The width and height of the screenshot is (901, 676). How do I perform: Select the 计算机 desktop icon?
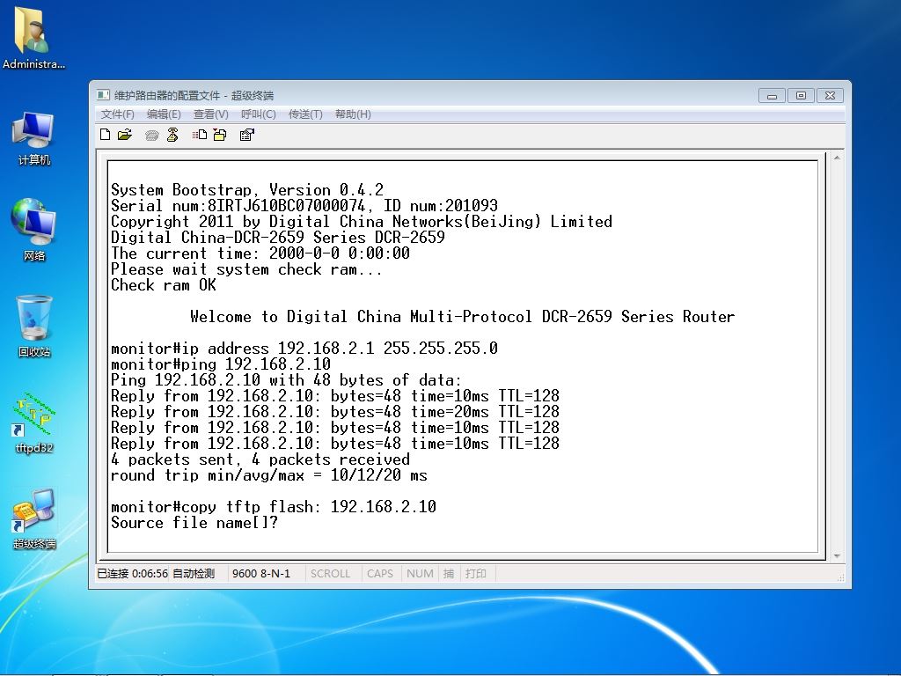(x=33, y=139)
